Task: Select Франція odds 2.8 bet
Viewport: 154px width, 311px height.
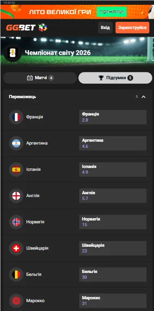Action: 113,117
